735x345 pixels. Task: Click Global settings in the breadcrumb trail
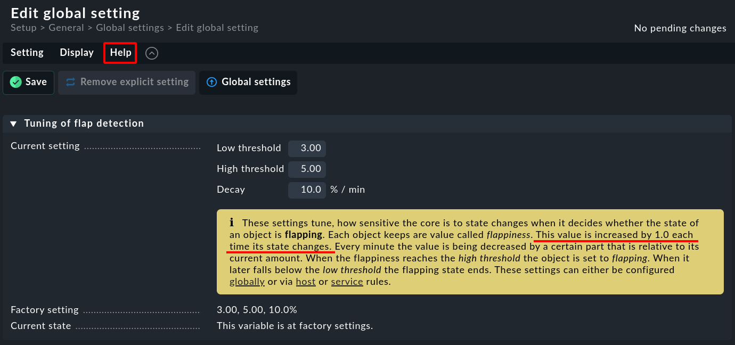(x=130, y=28)
